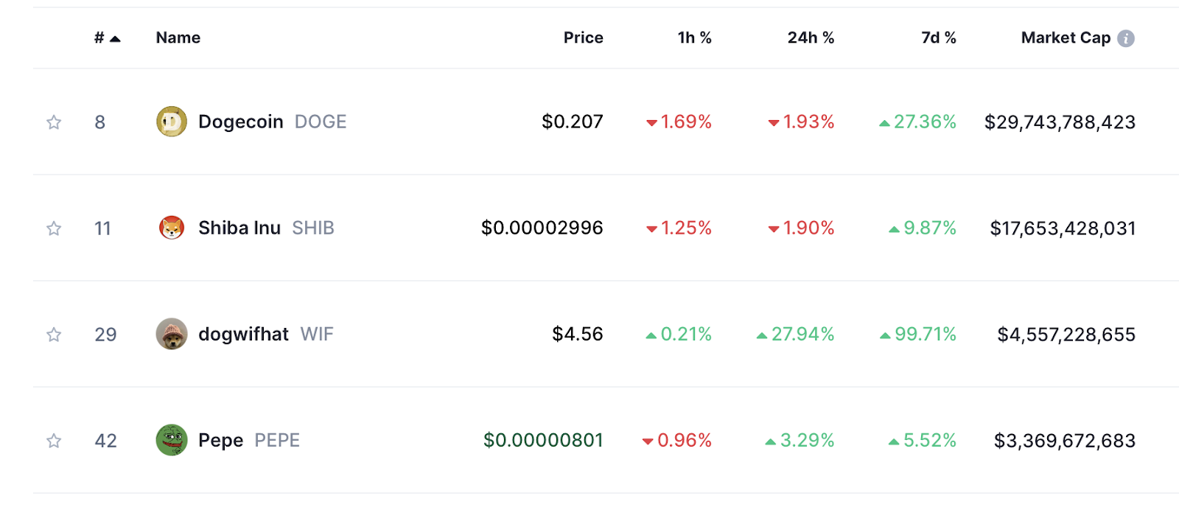1179x507 pixels.
Task: Click the Dogecoin coin logo
Action: coord(172,122)
